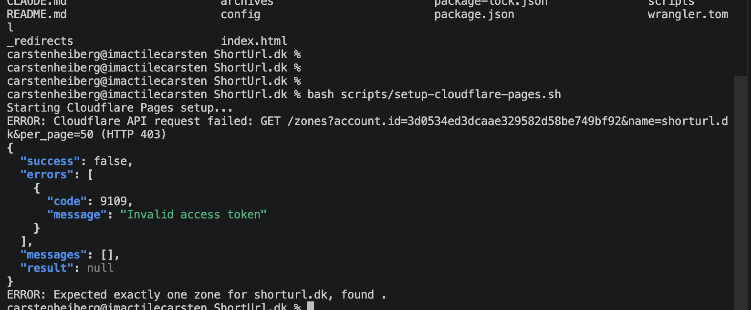Click the "Expected exactly one zone" error line
This screenshot has width=751, height=310.
(x=196, y=295)
